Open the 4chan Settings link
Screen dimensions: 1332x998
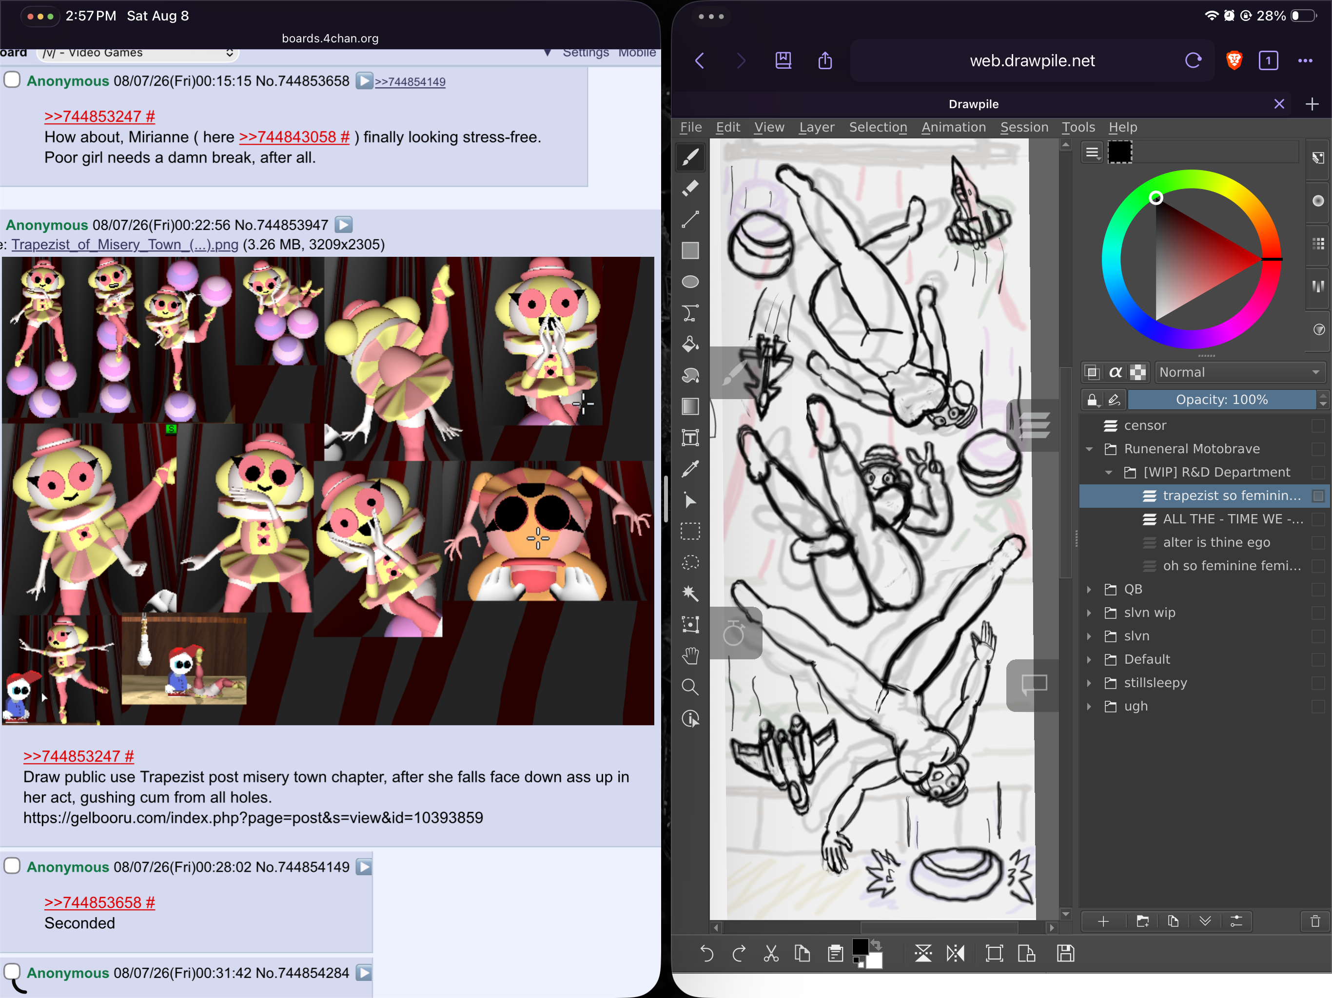point(585,53)
